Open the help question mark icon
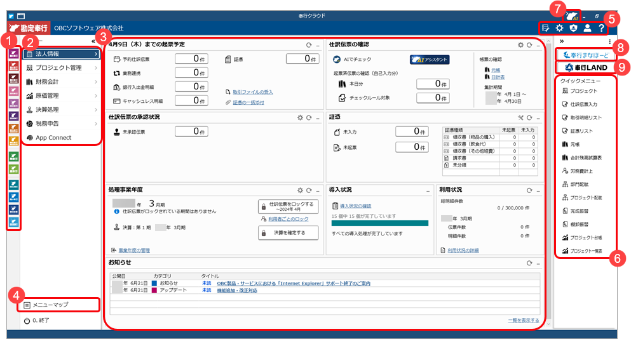The image size is (631, 339). click(601, 28)
